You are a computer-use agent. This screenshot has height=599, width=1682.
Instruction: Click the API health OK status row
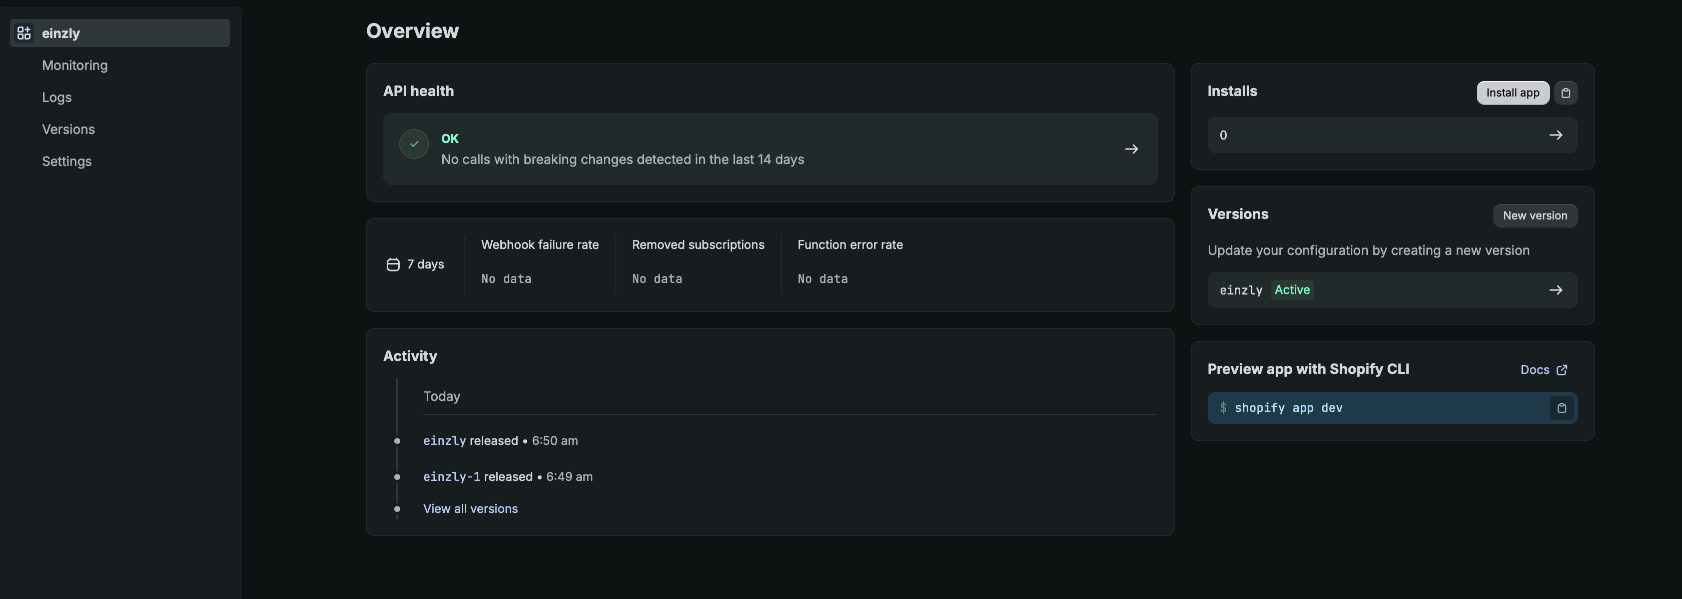[x=770, y=149]
